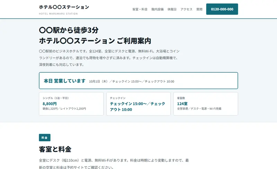This screenshot has height=169, width=277.
Task: Click the 8,800円 price value
Action: [x=50, y=104]
